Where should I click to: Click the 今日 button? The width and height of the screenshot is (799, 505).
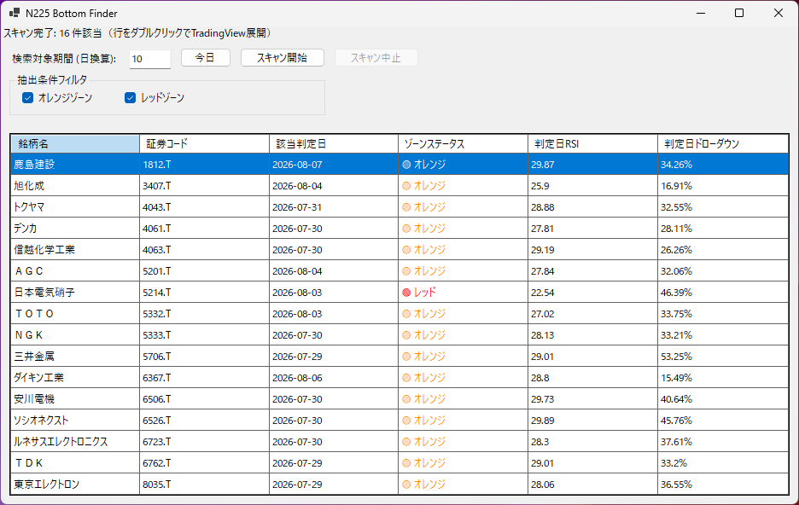[x=206, y=58]
